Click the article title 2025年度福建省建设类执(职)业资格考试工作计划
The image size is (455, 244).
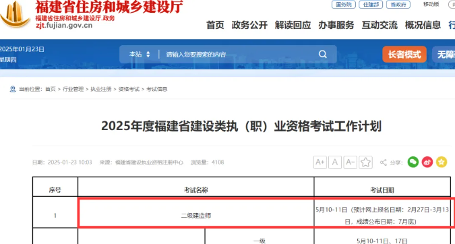click(x=241, y=126)
